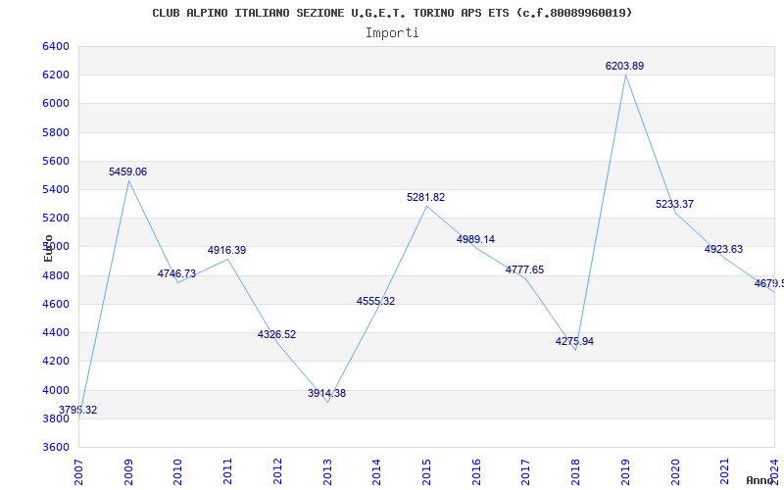Click the data label 4923.63
Image resolution: width=784 pixels, height=490 pixels.
click(724, 249)
